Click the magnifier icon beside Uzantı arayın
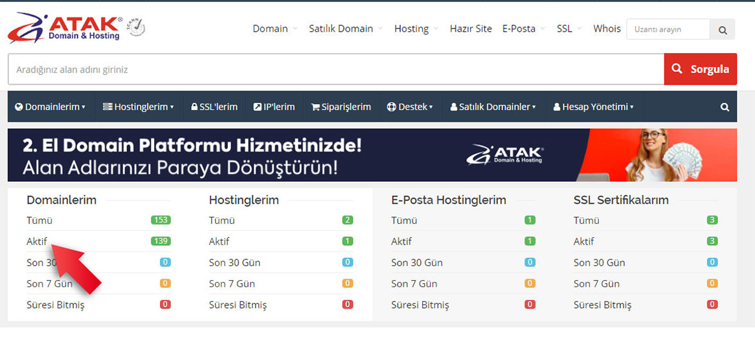The width and height of the screenshot is (755, 337). [x=722, y=29]
